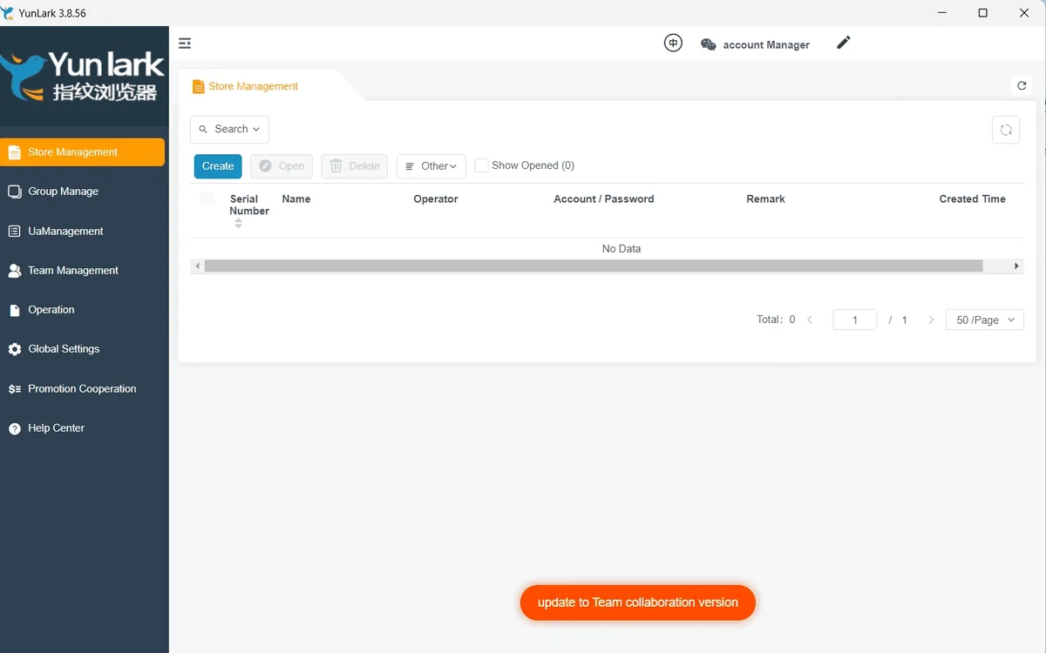Viewport: 1046px width, 653px height.
Task: Expand the Search dropdown
Action: pos(229,129)
